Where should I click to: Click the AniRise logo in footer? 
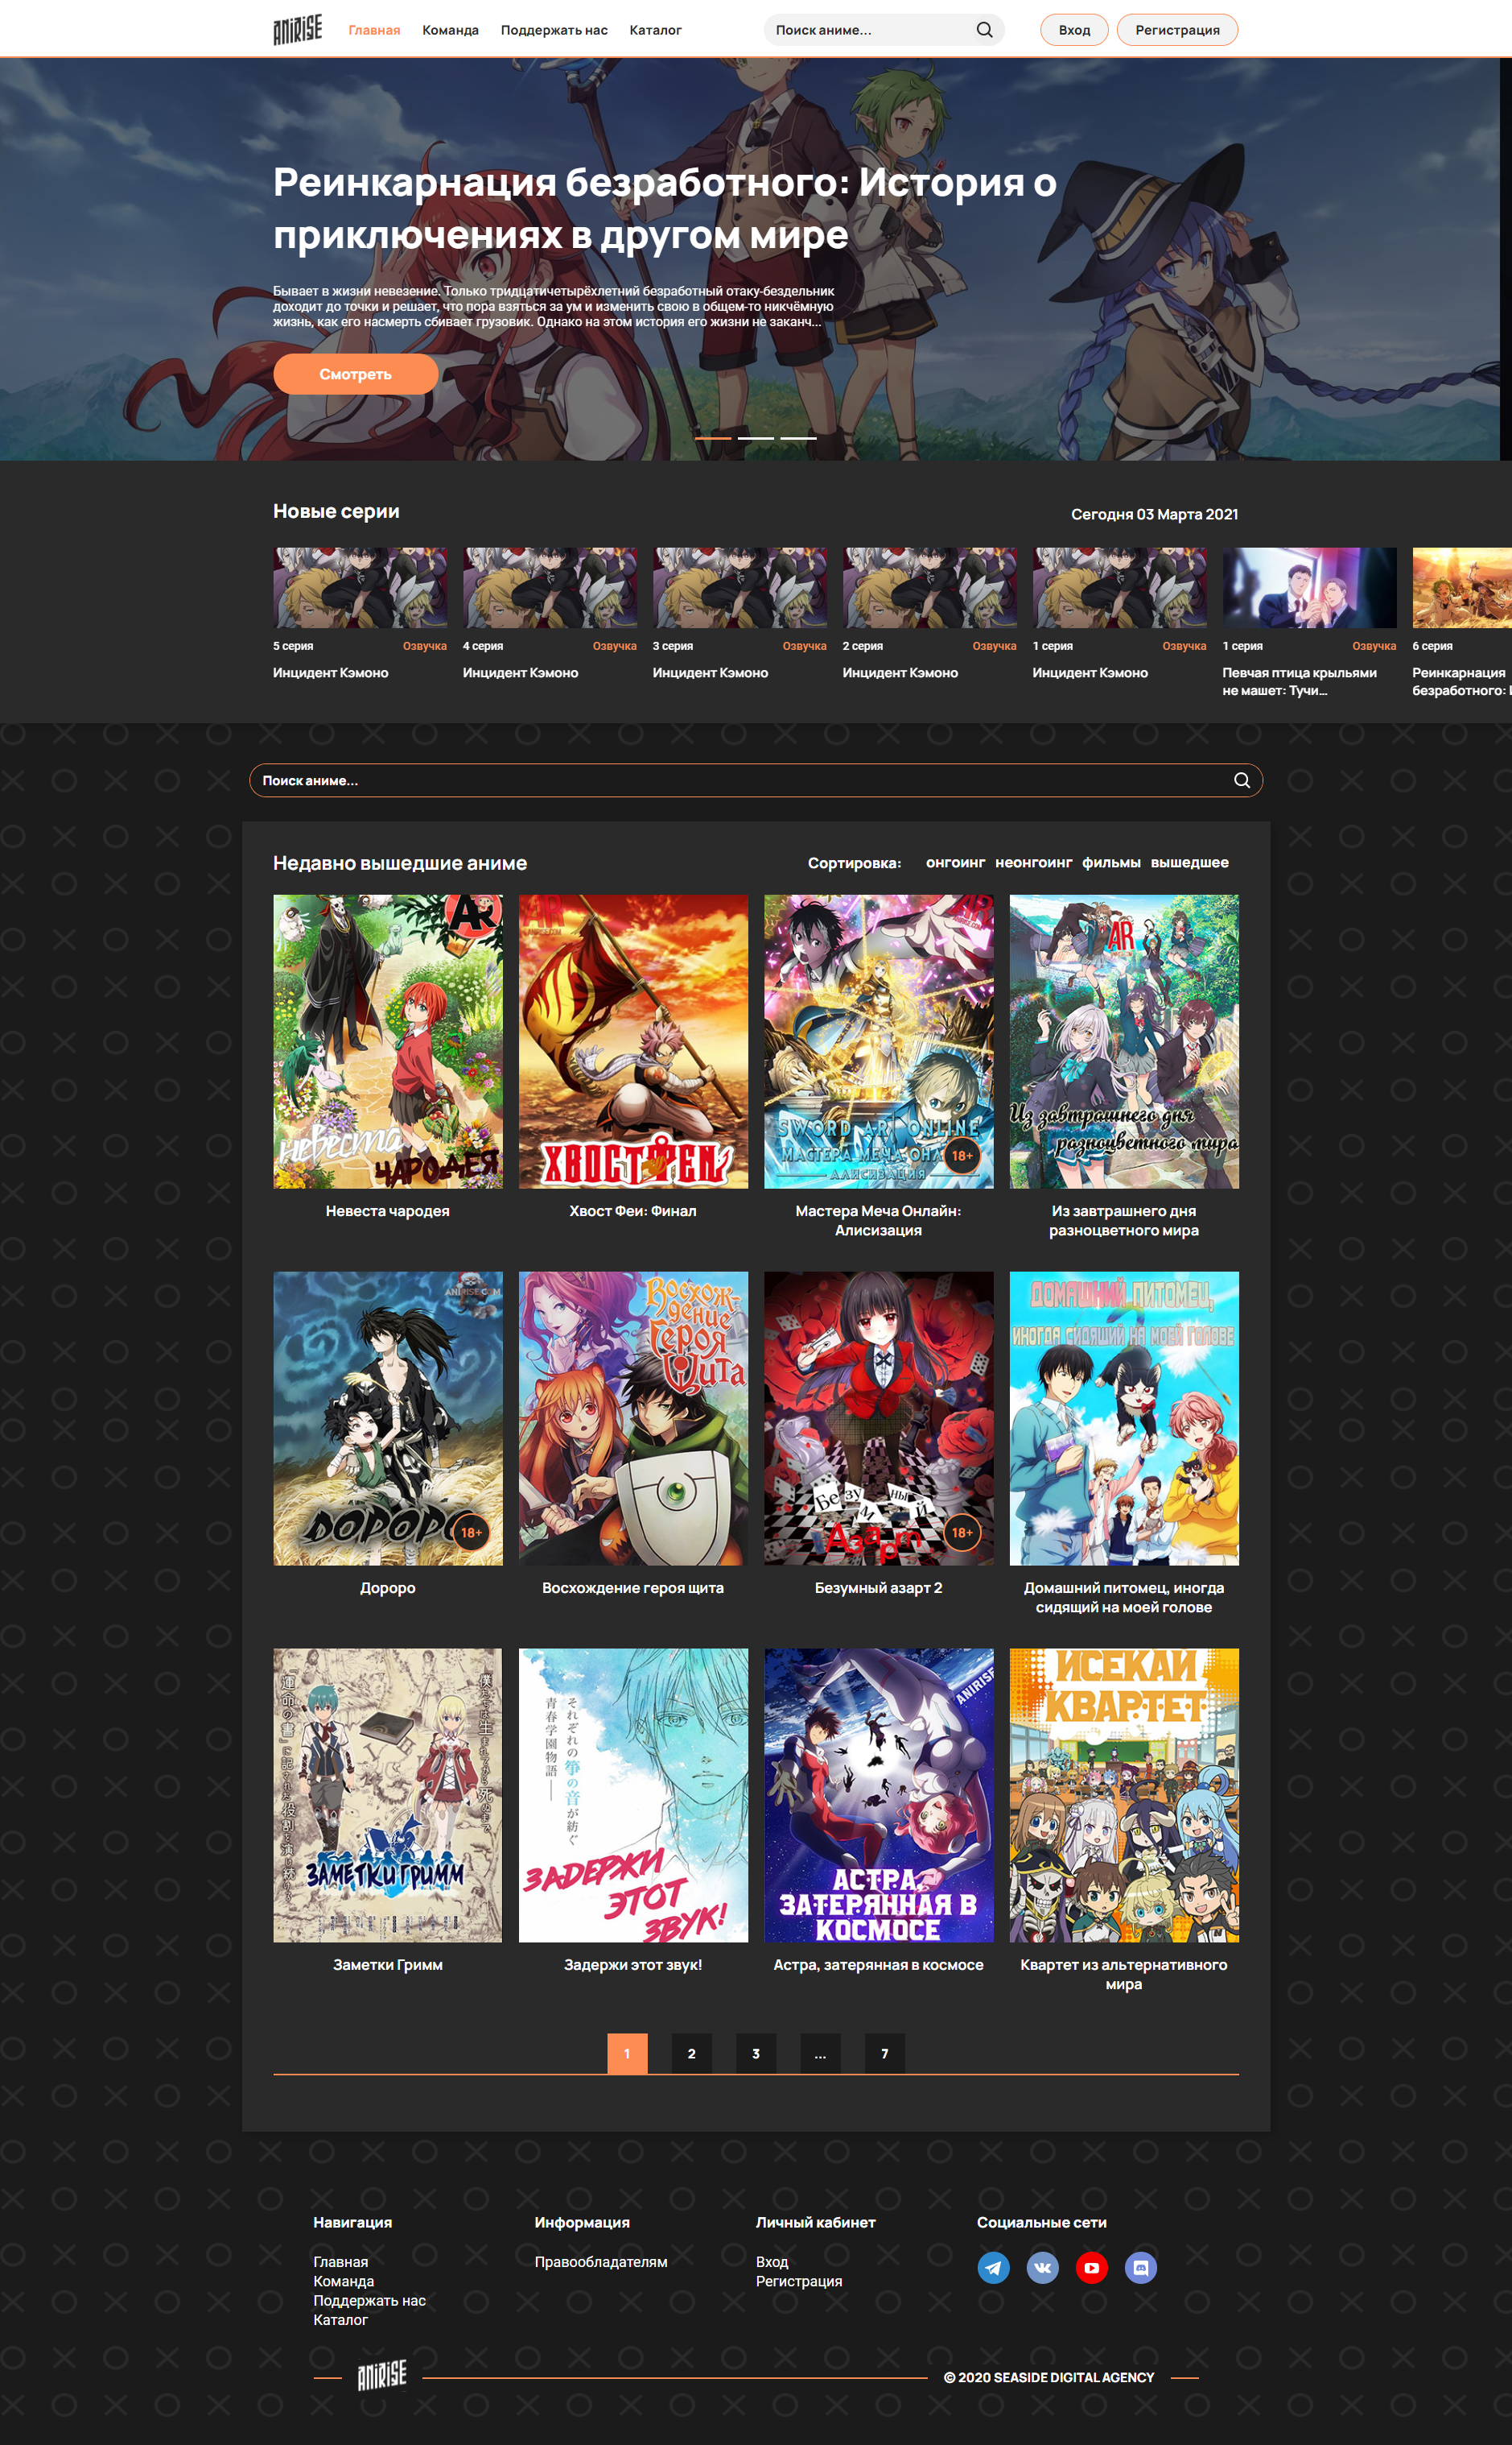pos(382,2376)
